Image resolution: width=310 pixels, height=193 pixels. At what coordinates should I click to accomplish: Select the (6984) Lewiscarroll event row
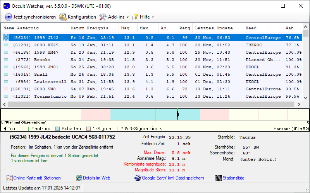(152, 81)
